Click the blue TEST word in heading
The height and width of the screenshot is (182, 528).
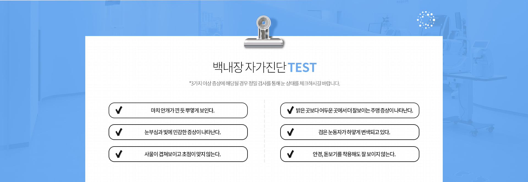(x=302, y=68)
